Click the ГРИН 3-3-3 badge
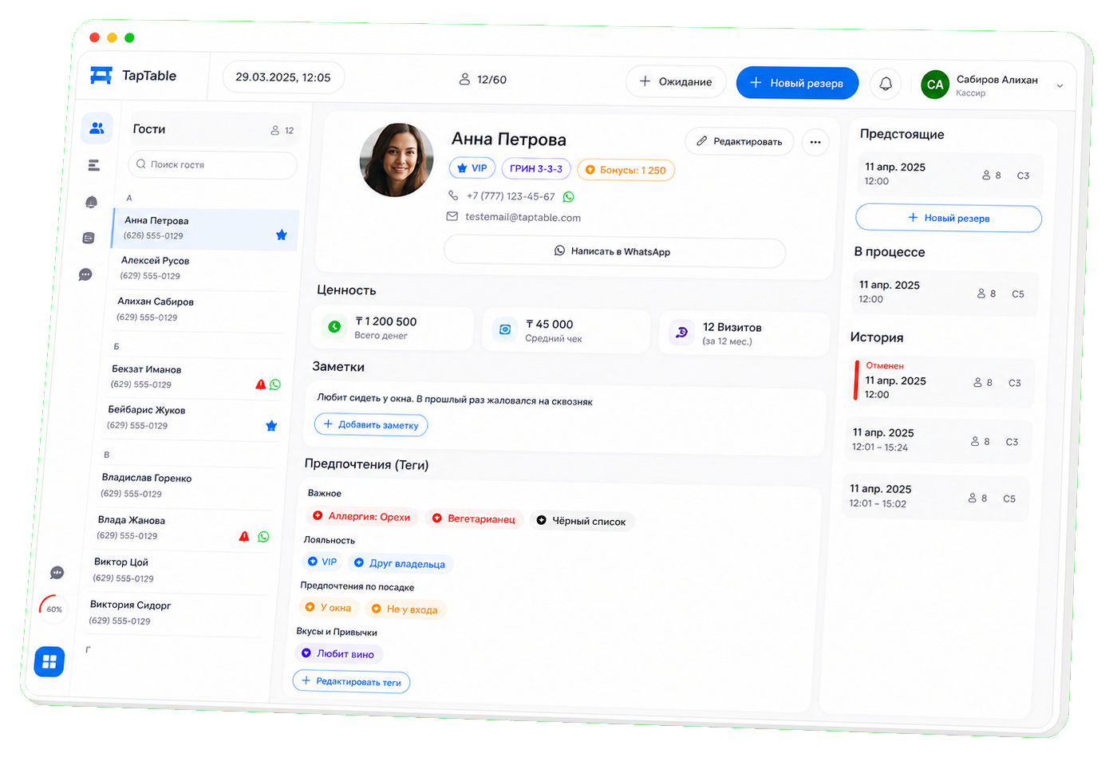The width and height of the screenshot is (1113, 757). click(x=536, y=169)
